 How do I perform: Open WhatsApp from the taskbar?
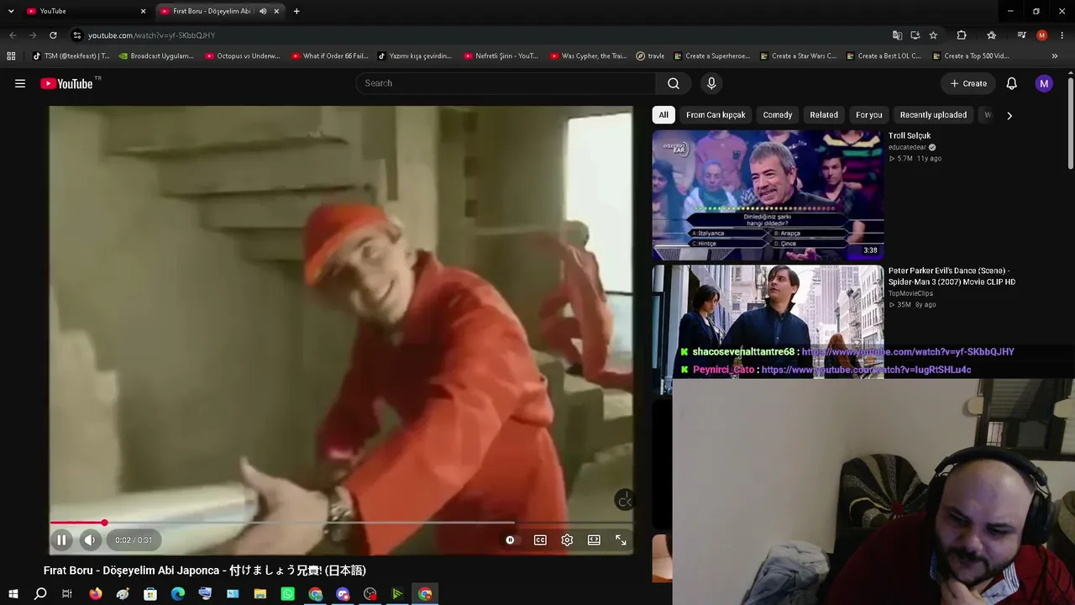[x=288, y=594]
